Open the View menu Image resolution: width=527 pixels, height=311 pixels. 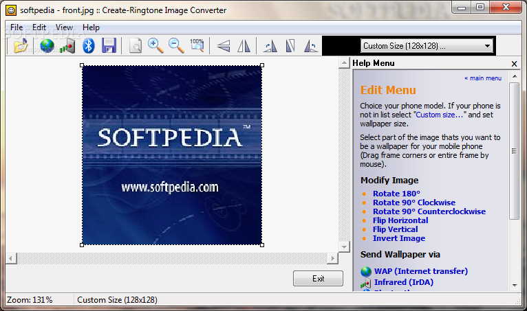coord(64,27)
